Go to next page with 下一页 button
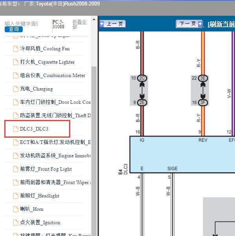The image size is (235, 236). [189, 24]
